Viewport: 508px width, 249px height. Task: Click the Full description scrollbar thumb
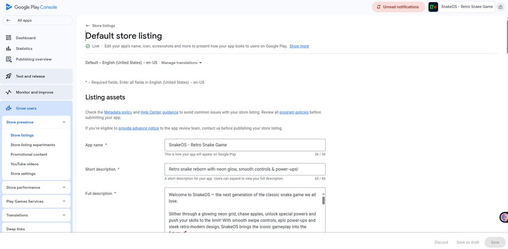coord(323,200)
